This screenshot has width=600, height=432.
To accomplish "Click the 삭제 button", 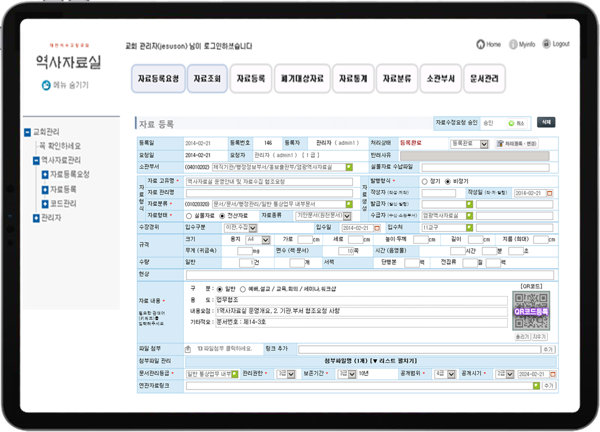I will 546,122.
